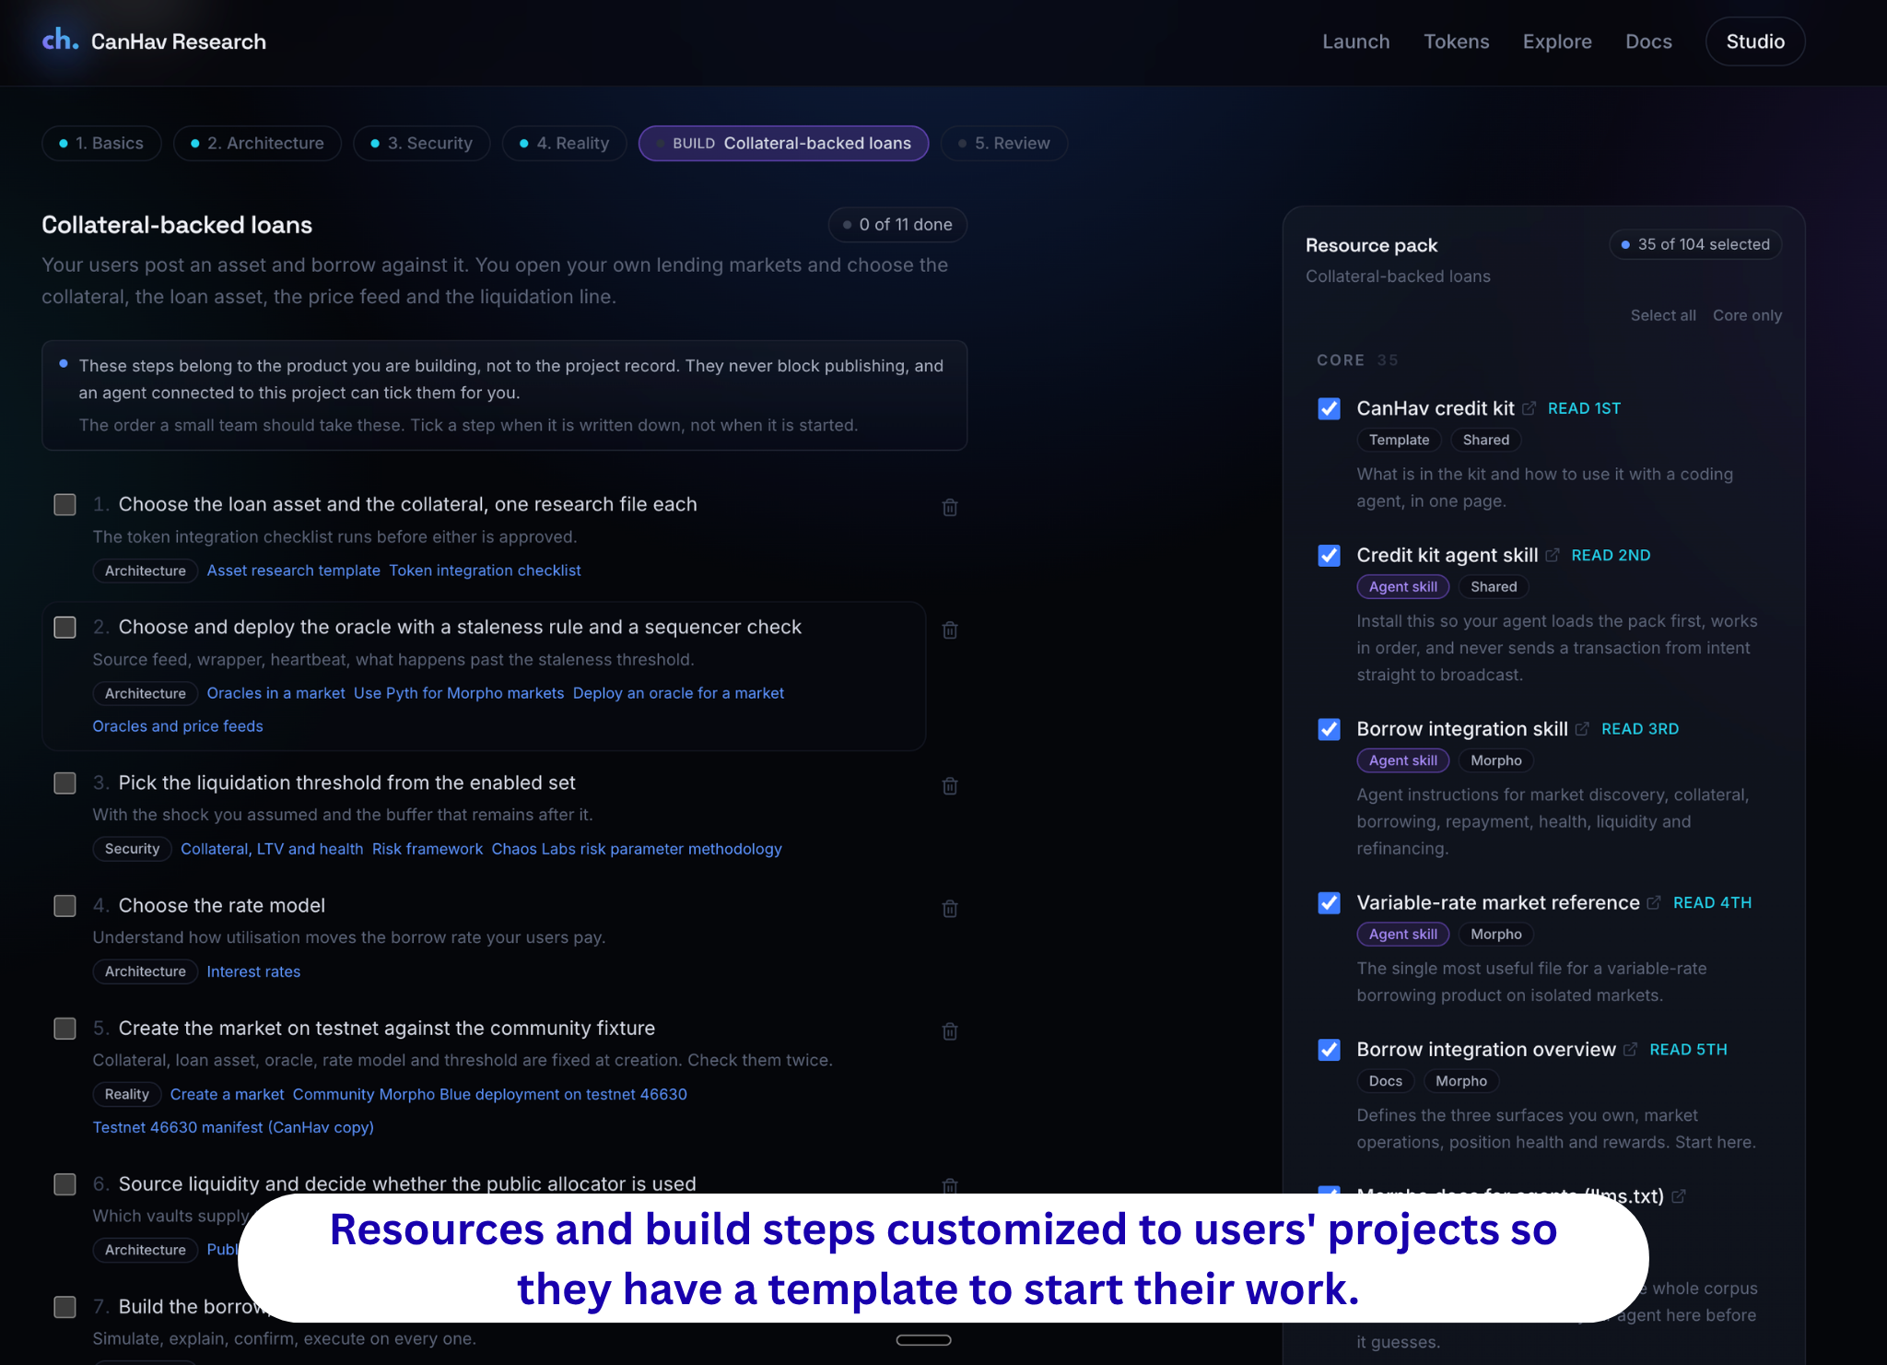
Task: Deselect CanHav credit kit resource
Action: coord(1329,408)
